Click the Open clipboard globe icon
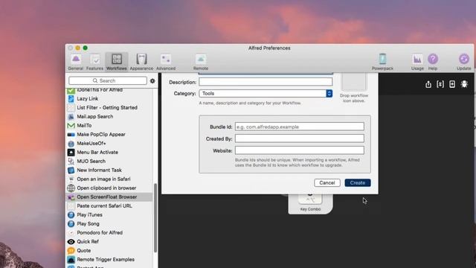Viewport: 476px width, 268px height. [71, 188]
